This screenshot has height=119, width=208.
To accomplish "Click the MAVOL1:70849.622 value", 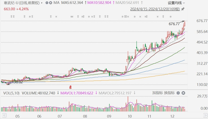I will click(x=77, y=93).
